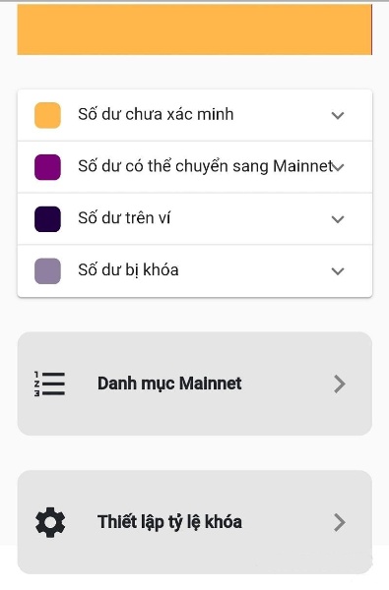Viewport: 389px width, 590px height.
Task: Click the purple swatch for transferable Mainnet balance
Action: pos(47,167)
